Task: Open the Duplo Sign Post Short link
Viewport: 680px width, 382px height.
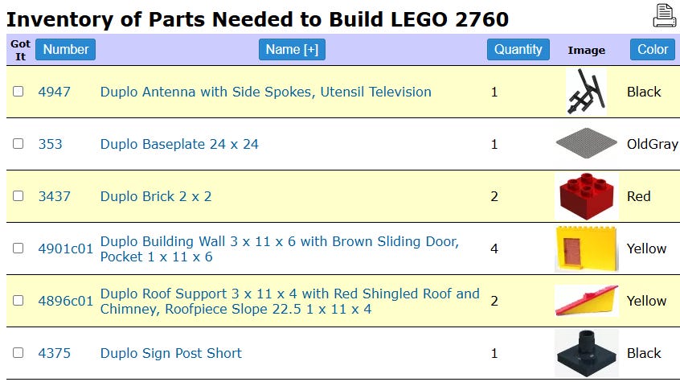Action: tap(171, 353)
